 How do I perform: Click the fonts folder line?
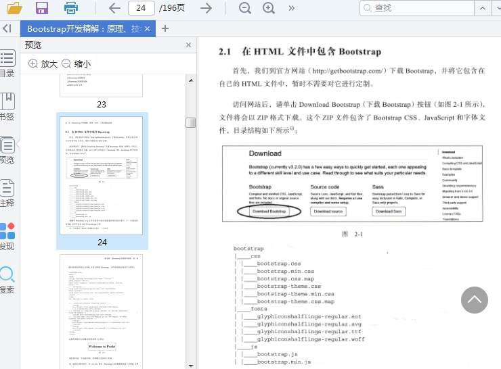pos(259,309)
